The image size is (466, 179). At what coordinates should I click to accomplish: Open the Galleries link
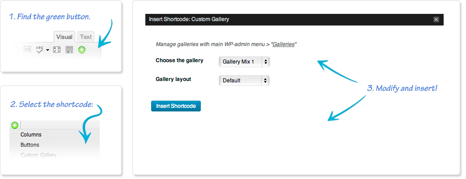point(284,44)
